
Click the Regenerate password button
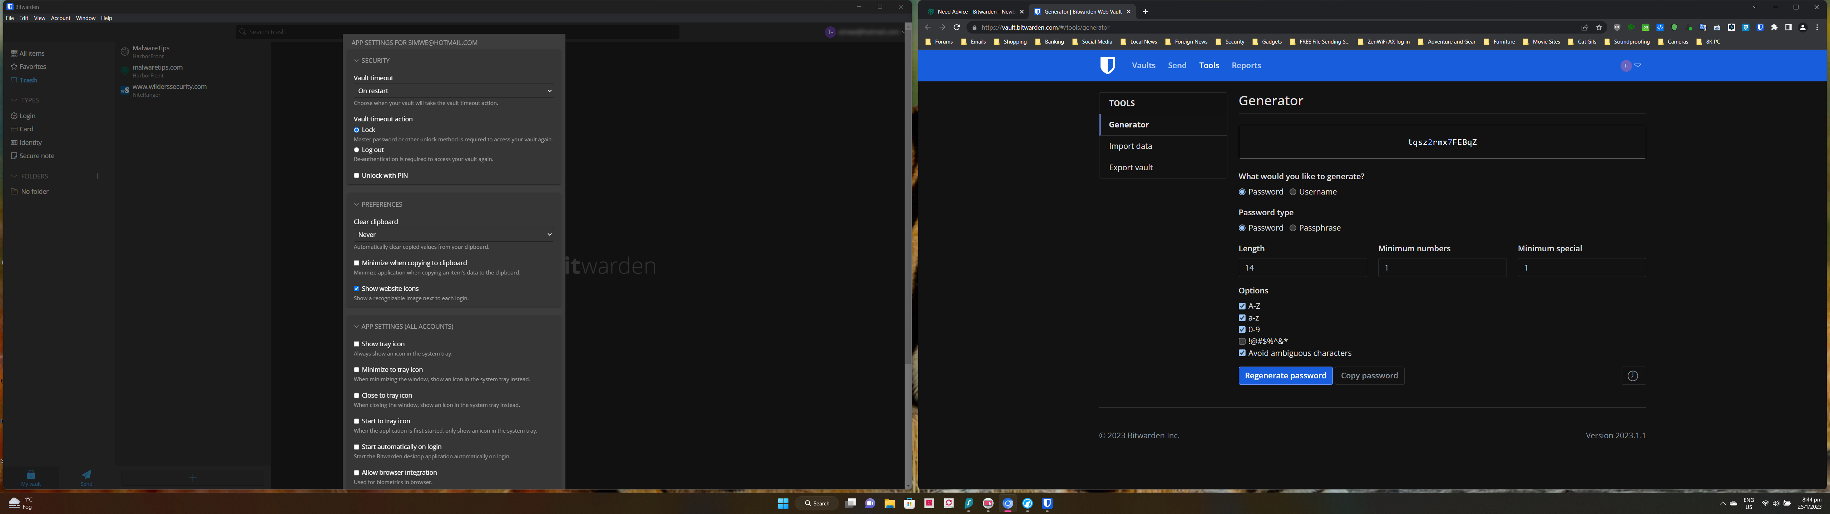[x=1285, y=376]
